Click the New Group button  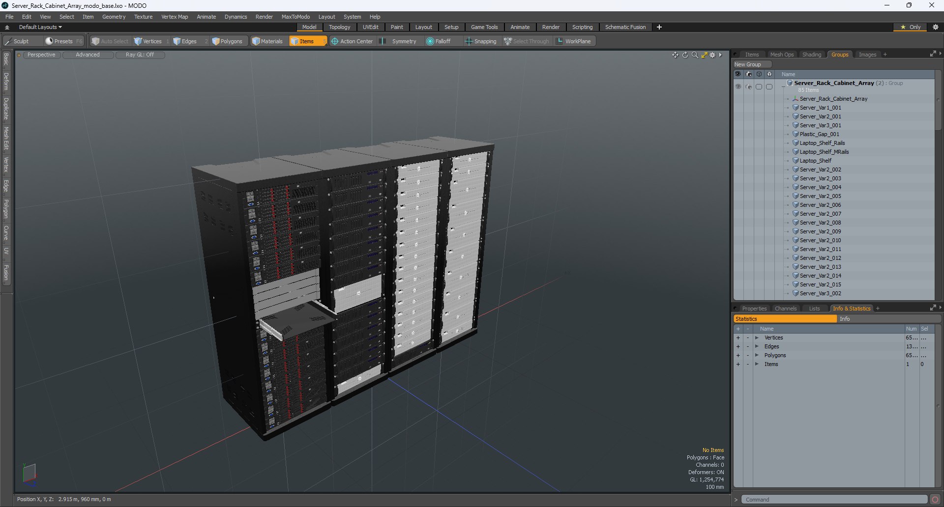tap(752, 64)
